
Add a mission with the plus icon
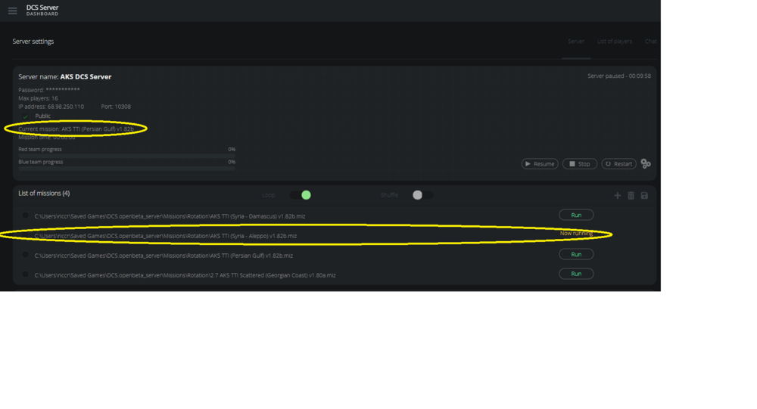pyautogui.click(x=618, y=195)
